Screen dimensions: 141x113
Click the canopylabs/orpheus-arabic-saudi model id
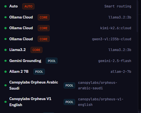[97, 85]
